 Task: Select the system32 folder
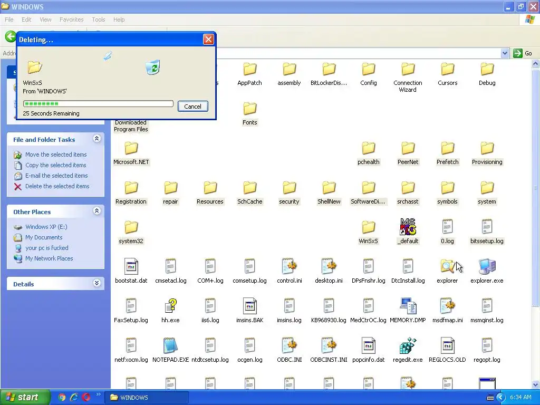tap(131, 232)
